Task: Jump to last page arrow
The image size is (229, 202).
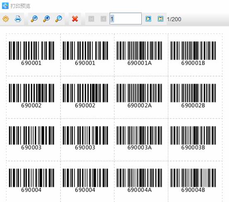Action: [x=160, y=19]
